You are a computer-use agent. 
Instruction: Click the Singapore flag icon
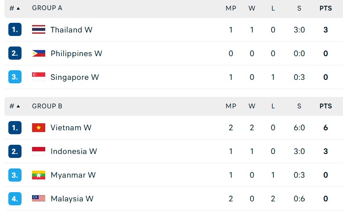[39, 77]
